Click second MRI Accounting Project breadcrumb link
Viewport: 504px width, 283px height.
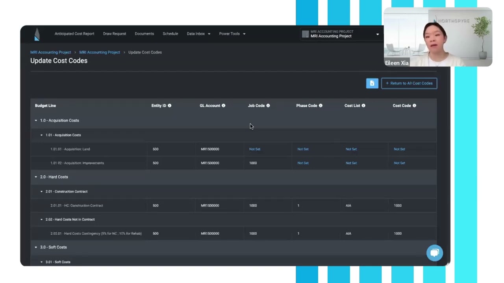tap(100, 52)
